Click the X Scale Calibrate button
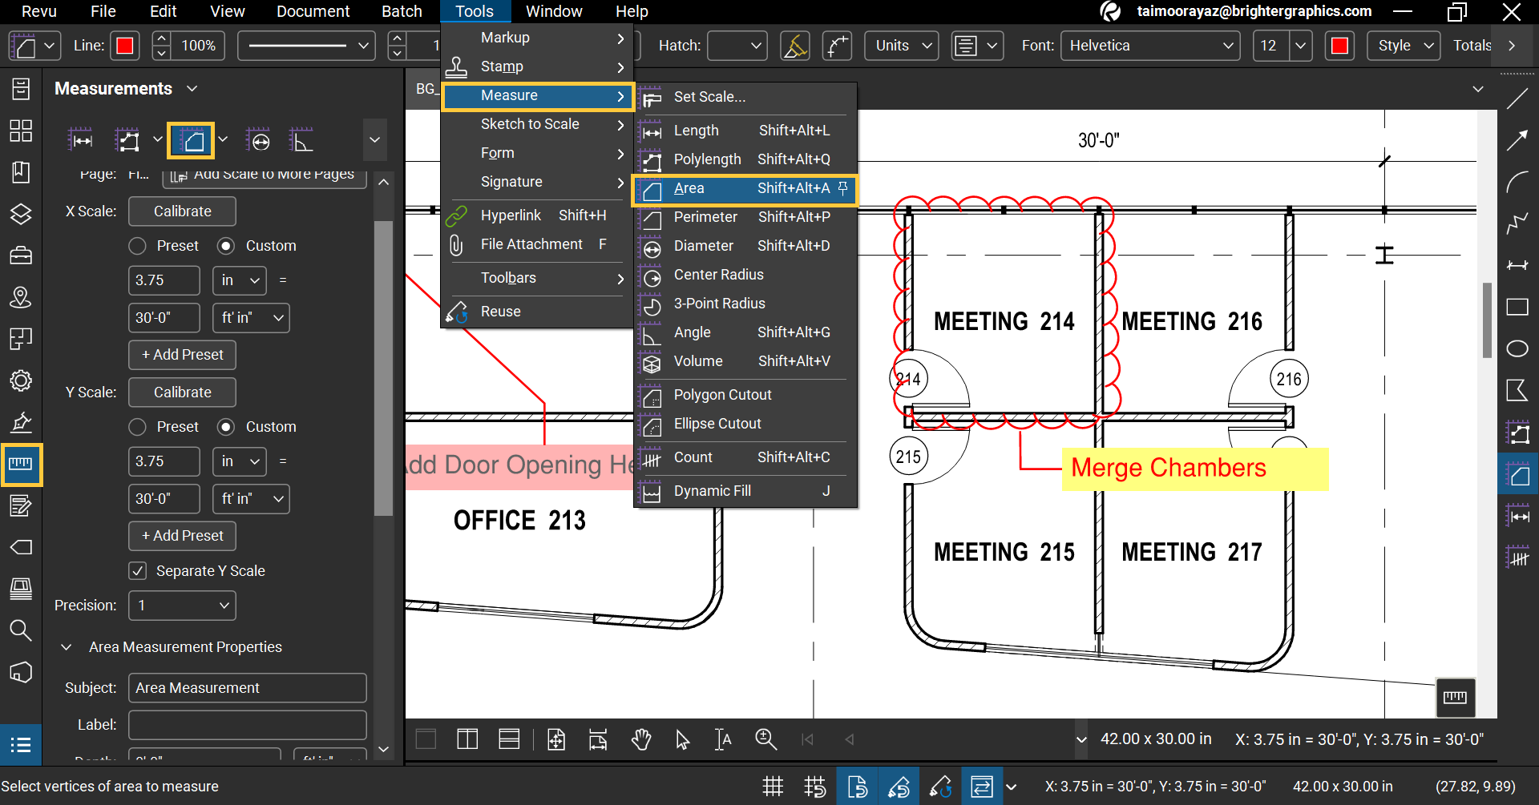Screen dimensions: 1539x805 (182, 211)
